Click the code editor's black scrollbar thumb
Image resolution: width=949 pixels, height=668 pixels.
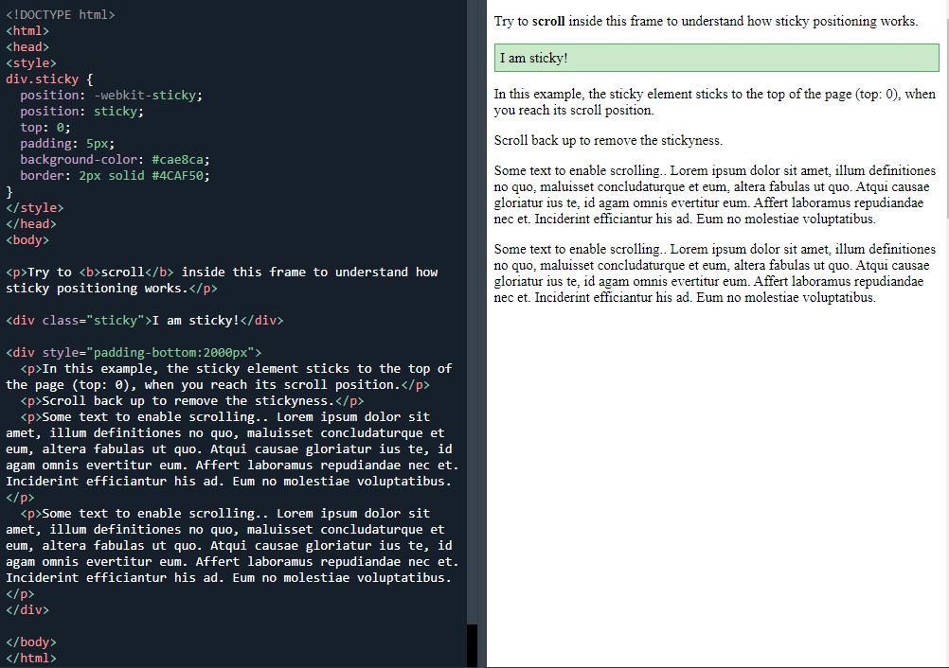click(472, 645)
